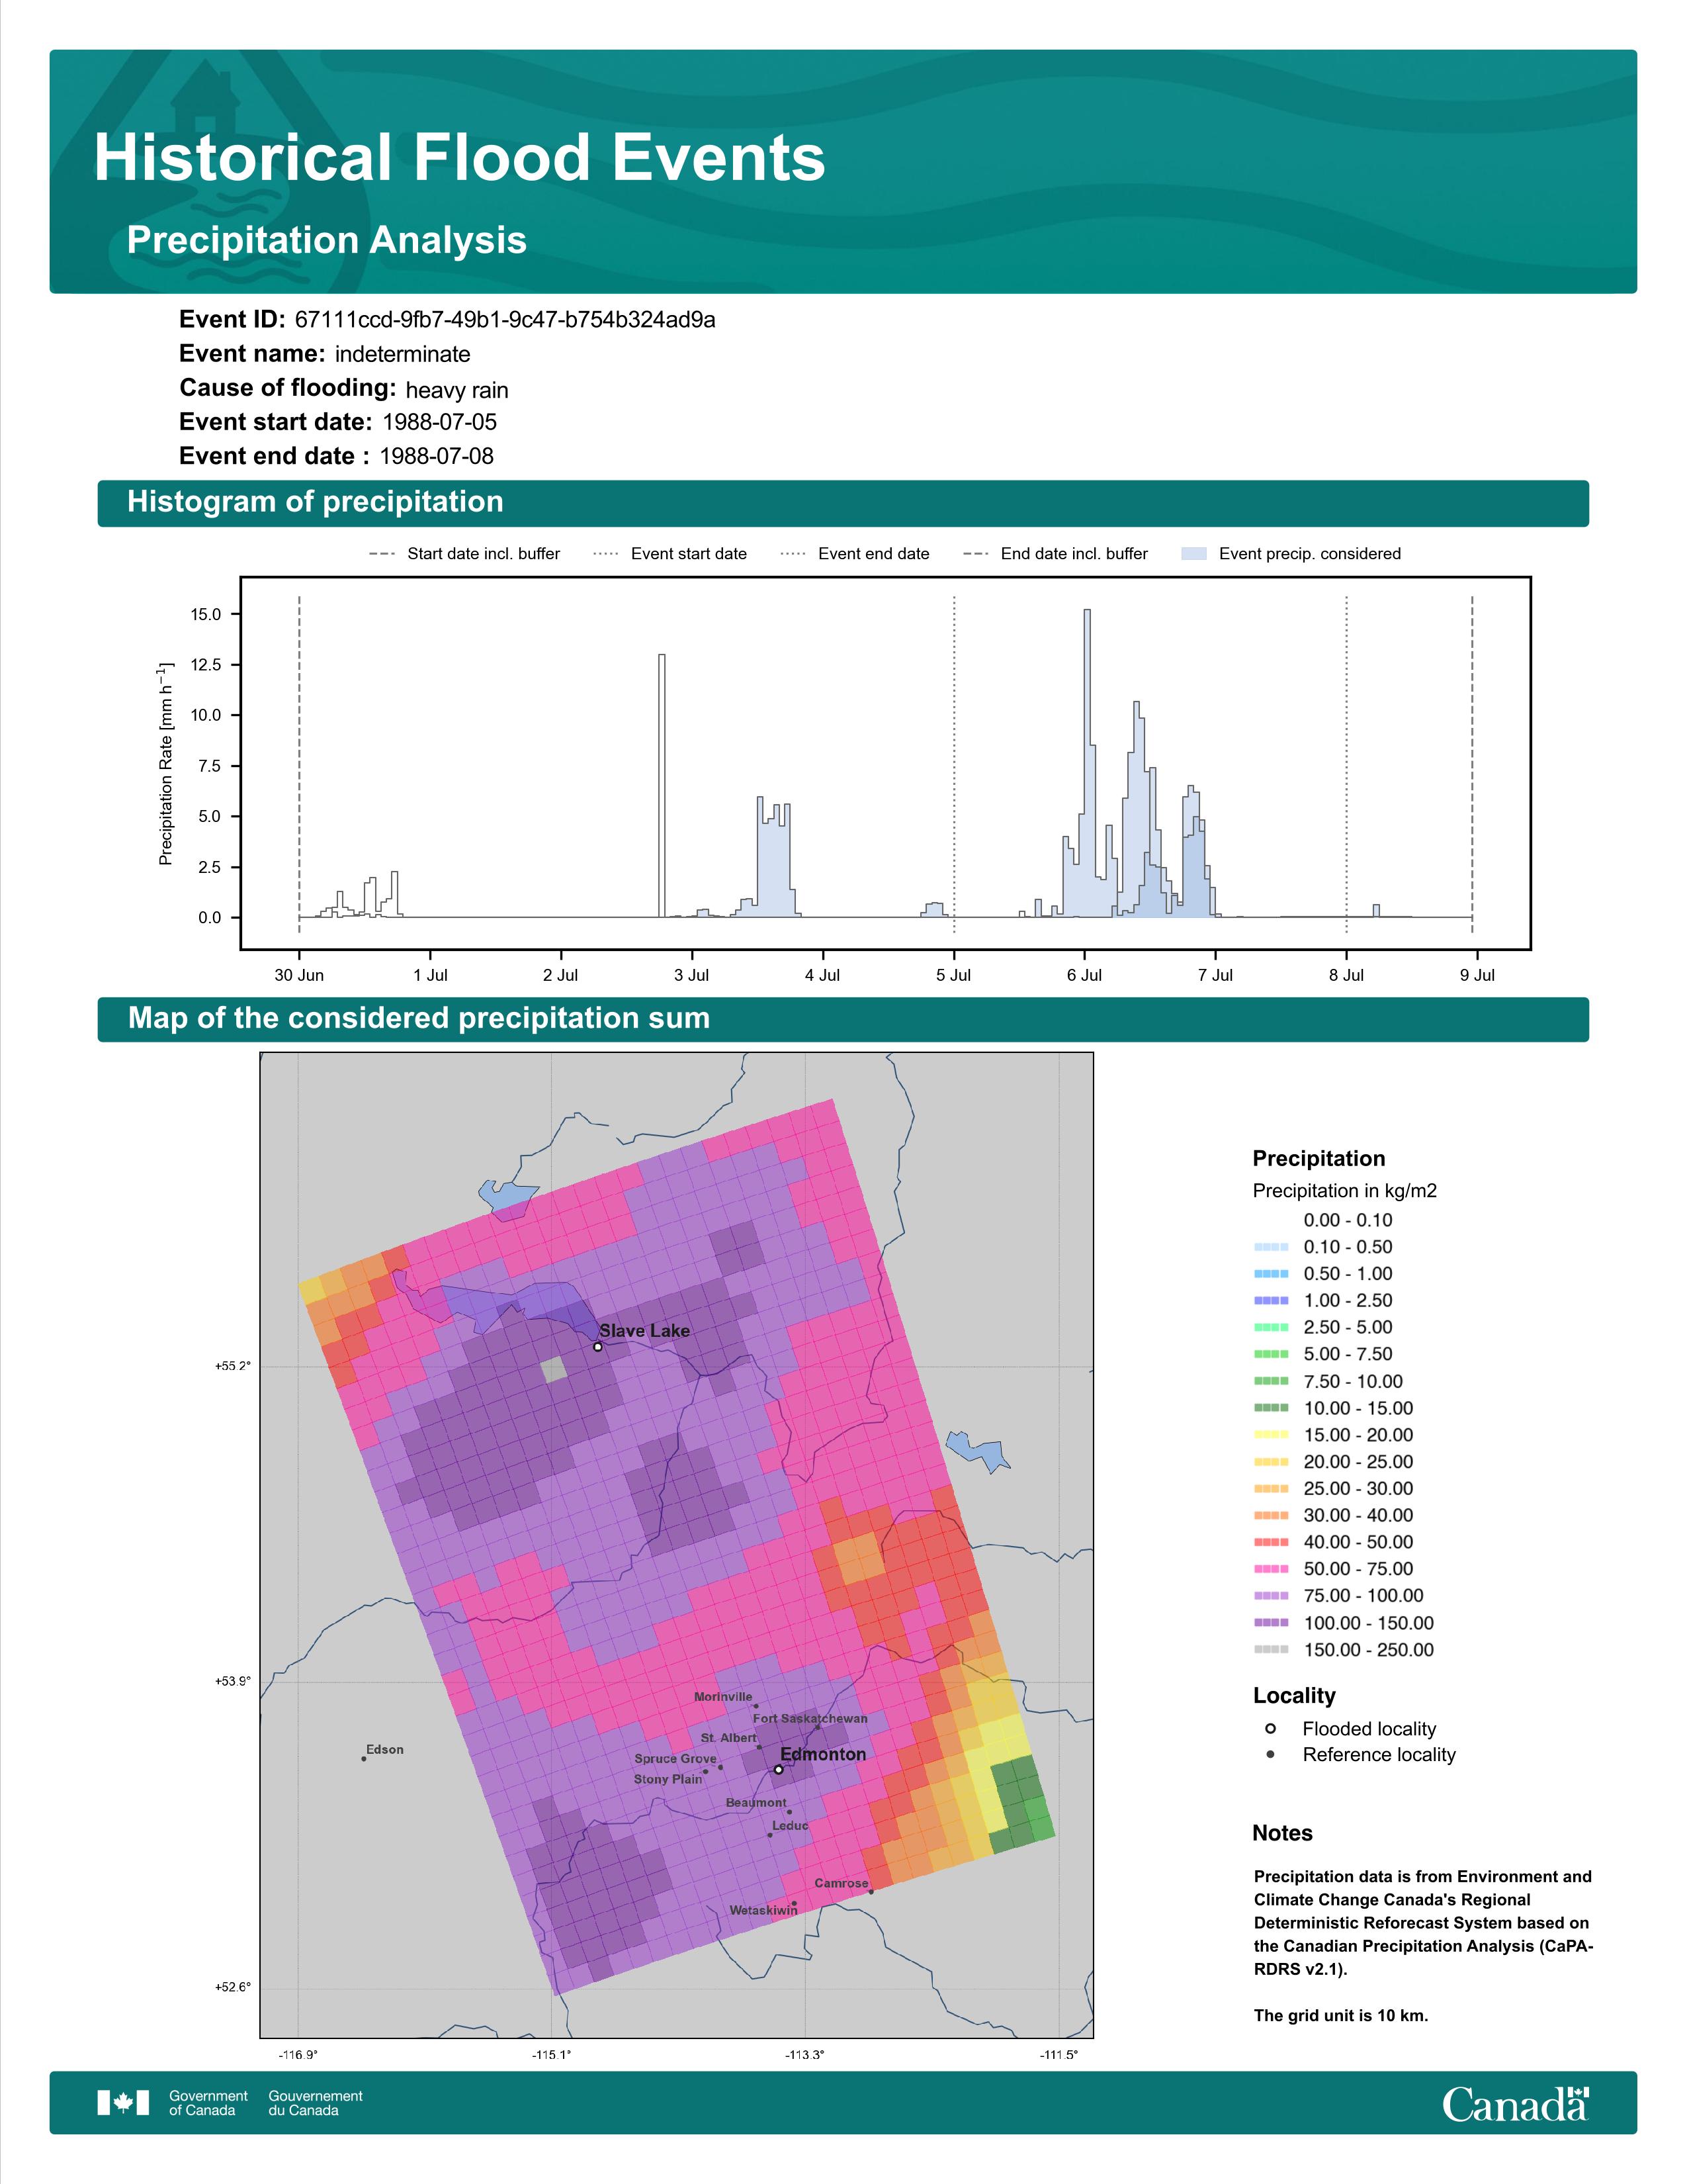This screenshot has width=1687, height=2184.
Task: Click the 'Event end date' histogram legend entry
Action: point(855,554)
